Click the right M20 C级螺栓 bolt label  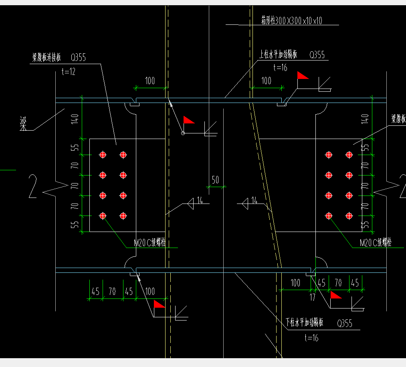[x=376, y=242]
